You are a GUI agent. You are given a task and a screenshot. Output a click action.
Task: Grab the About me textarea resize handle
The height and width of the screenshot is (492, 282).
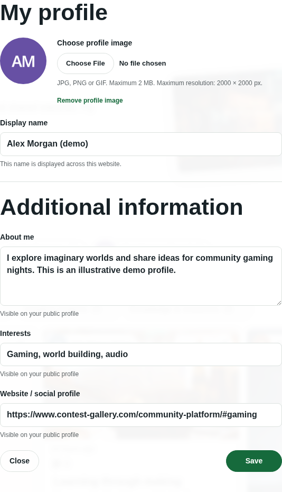coord(279,303)
